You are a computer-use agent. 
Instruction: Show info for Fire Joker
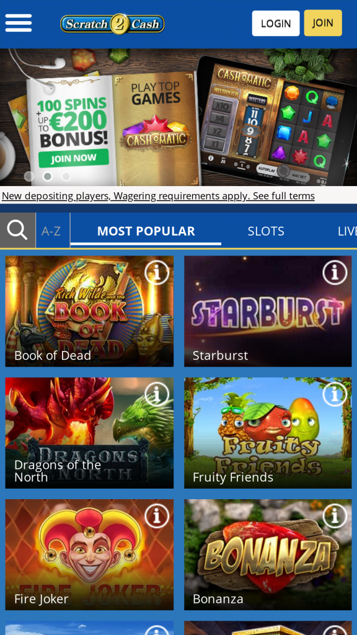157,516
